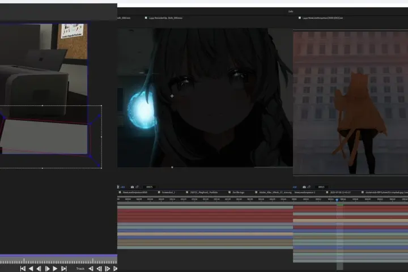
Task: Switch to the Adobe_After_Effects_CC_icon.svg timeline tab
Action: pos(275,192)
